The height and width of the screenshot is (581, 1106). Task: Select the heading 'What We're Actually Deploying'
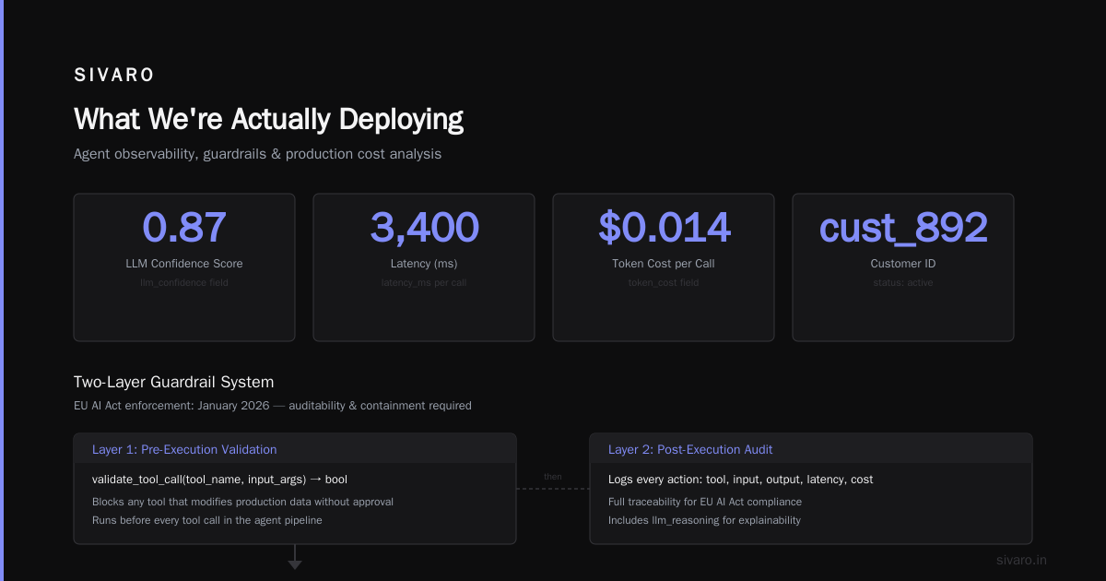pos(268,119)
